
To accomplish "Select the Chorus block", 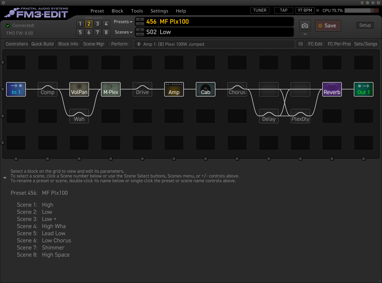I will tap(237, 89).
